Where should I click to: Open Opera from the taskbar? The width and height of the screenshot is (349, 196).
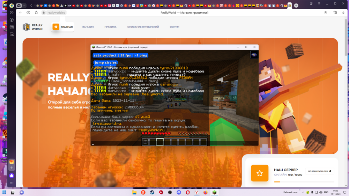[x=188, y=193]
